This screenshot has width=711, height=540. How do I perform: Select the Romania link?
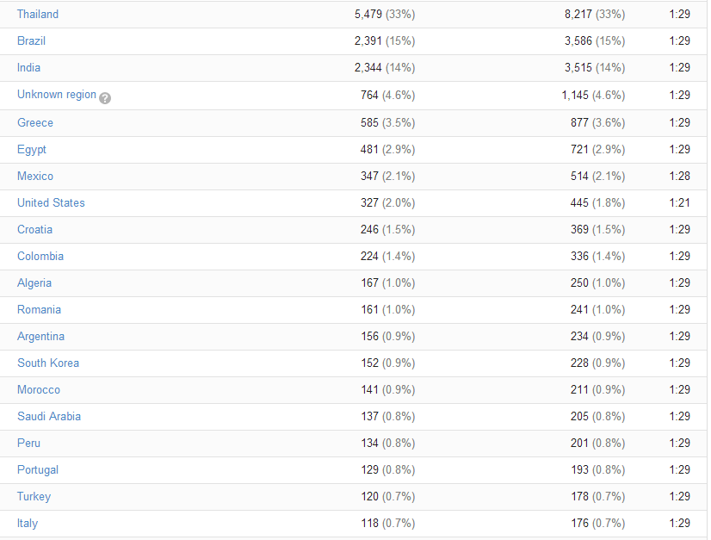pyautogui.click(x=39, y=309)
